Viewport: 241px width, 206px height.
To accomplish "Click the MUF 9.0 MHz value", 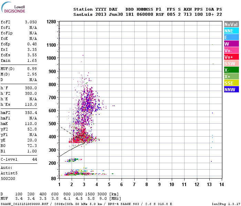I will click(103, 199).
